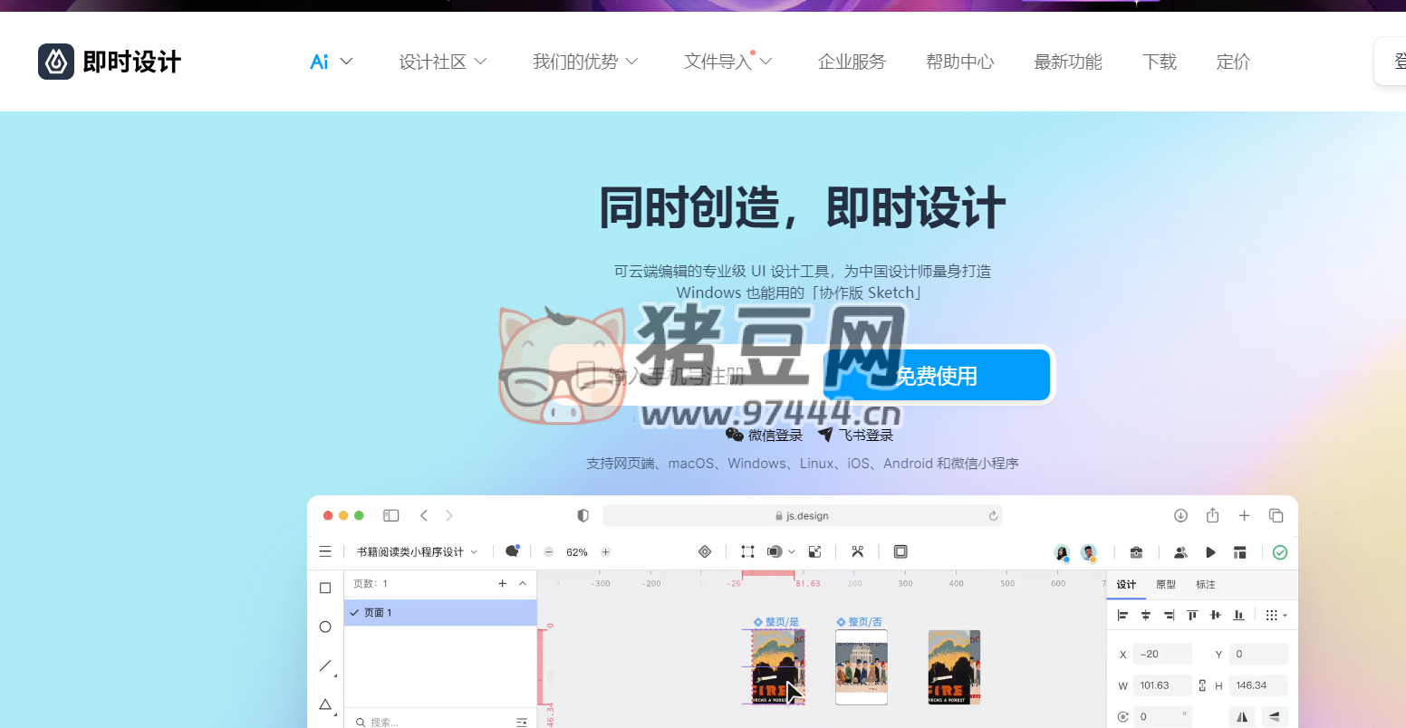Click the comment bubble icon in the toolbar
This screenshot has height=728, width=1406.
[512, 550]
